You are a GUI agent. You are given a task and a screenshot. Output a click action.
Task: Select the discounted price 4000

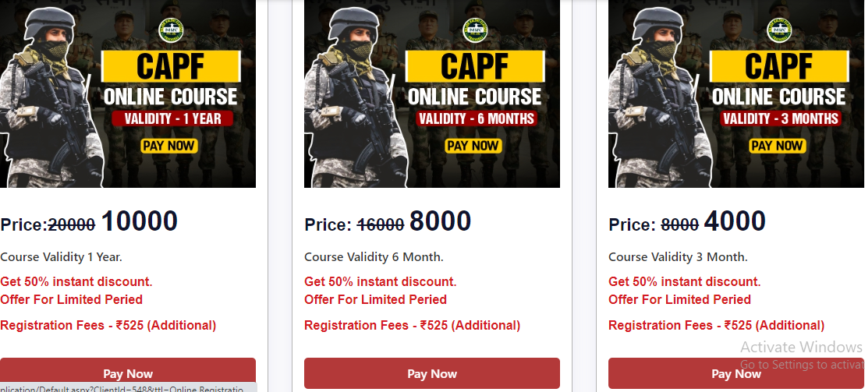coord(735,221)
